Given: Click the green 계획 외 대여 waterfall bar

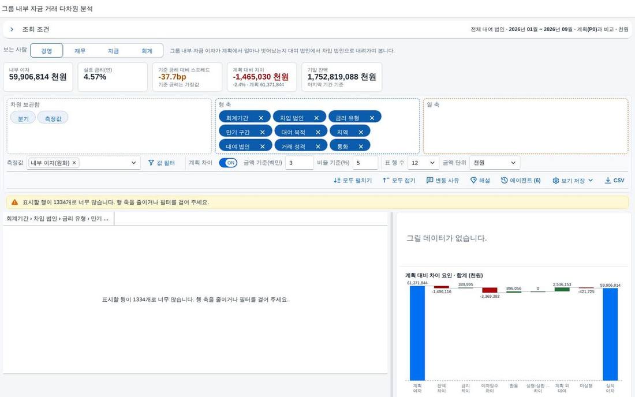Looking at the screenshot, I should tap(562, 289).
